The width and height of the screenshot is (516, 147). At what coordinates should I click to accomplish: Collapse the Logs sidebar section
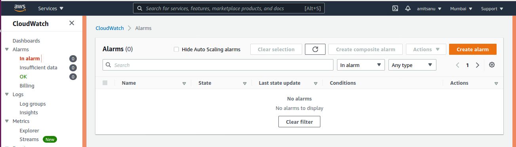(7, 95)
